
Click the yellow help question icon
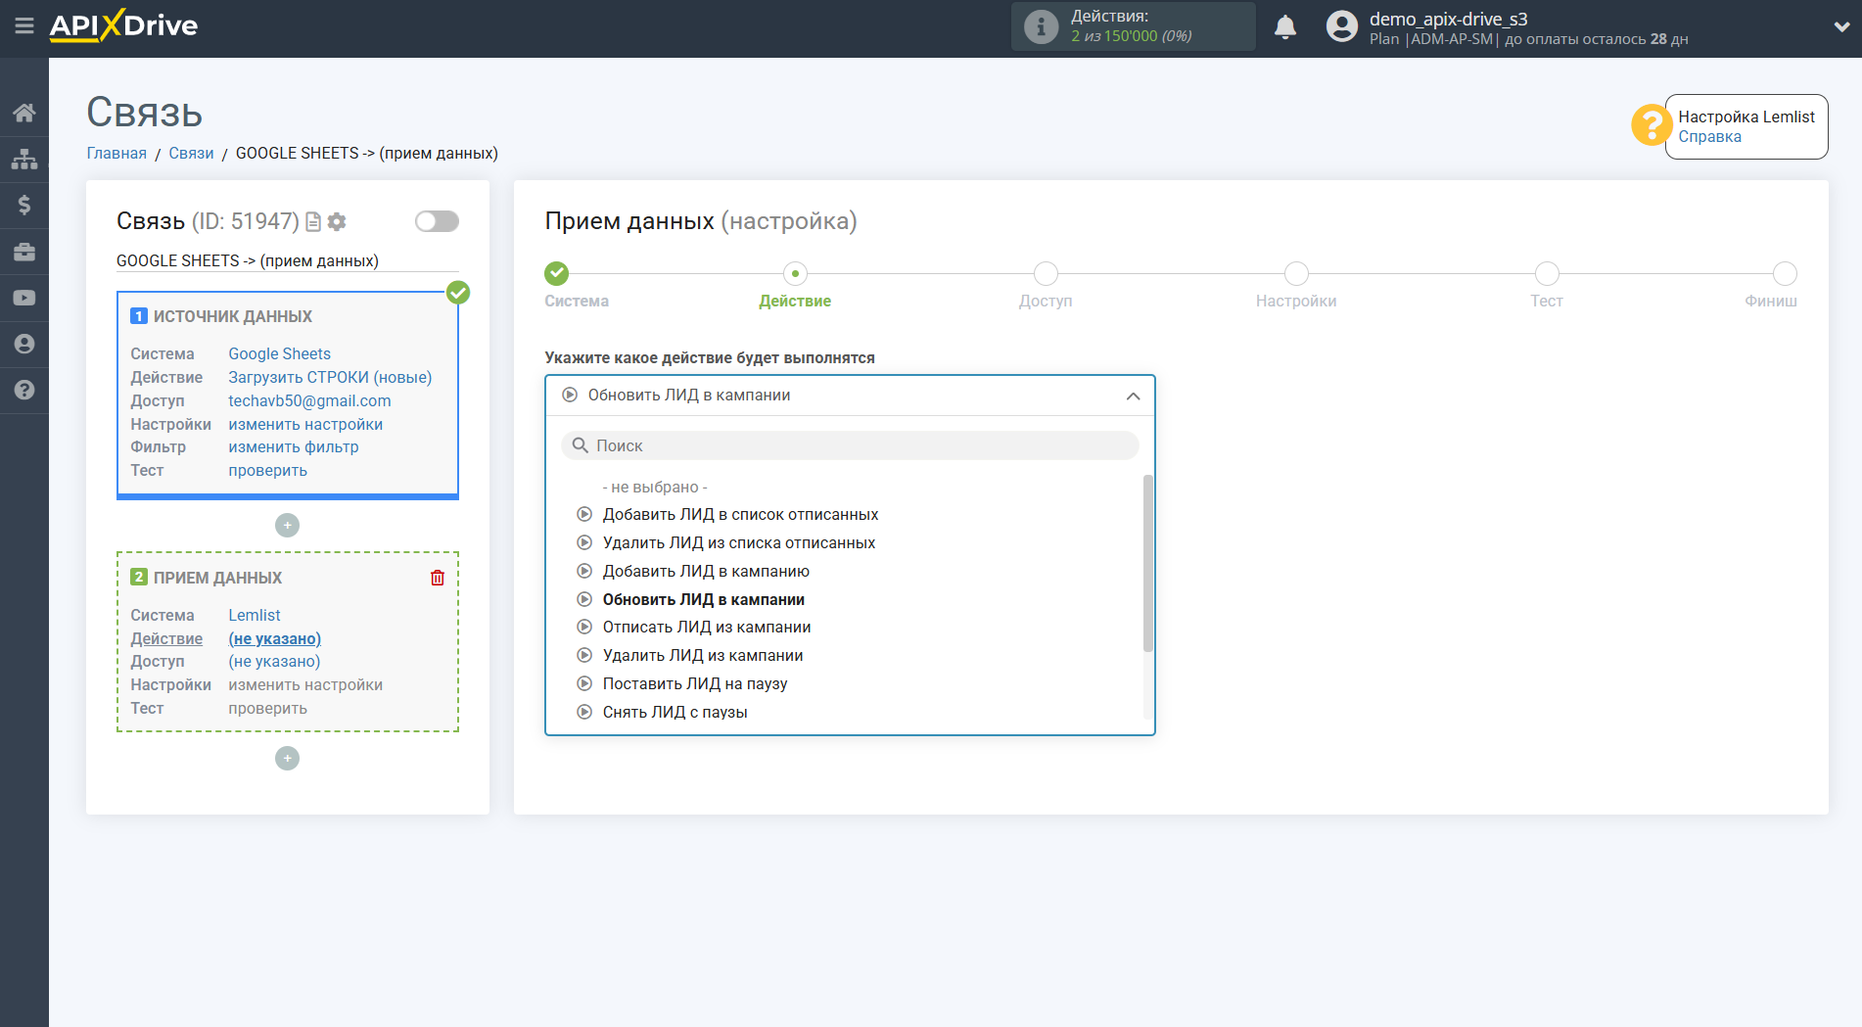(1651, 125)
